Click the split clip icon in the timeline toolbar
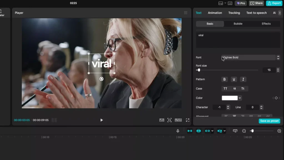 point(198,131)
